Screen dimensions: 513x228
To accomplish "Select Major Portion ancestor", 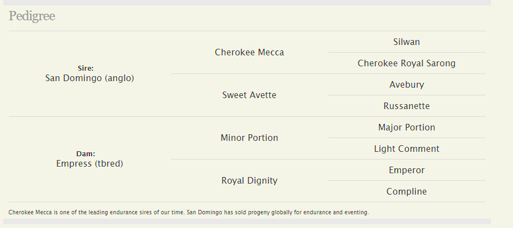I will (407, 127).
